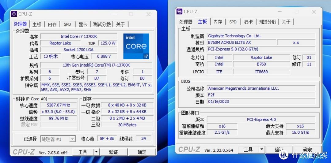This screenshot has width=331, height=163.
Task: Open the SPD tab in the left window
Action: (x=67, y=24)
